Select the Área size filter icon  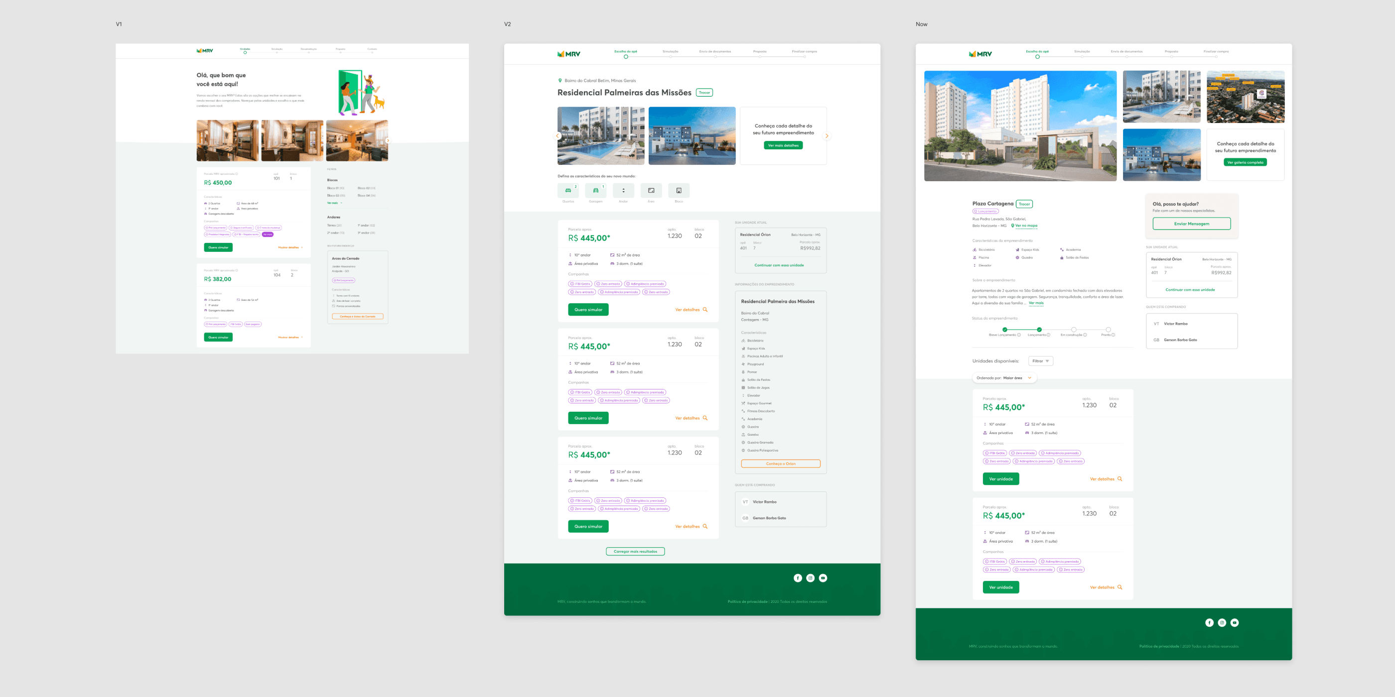point(651,191)
